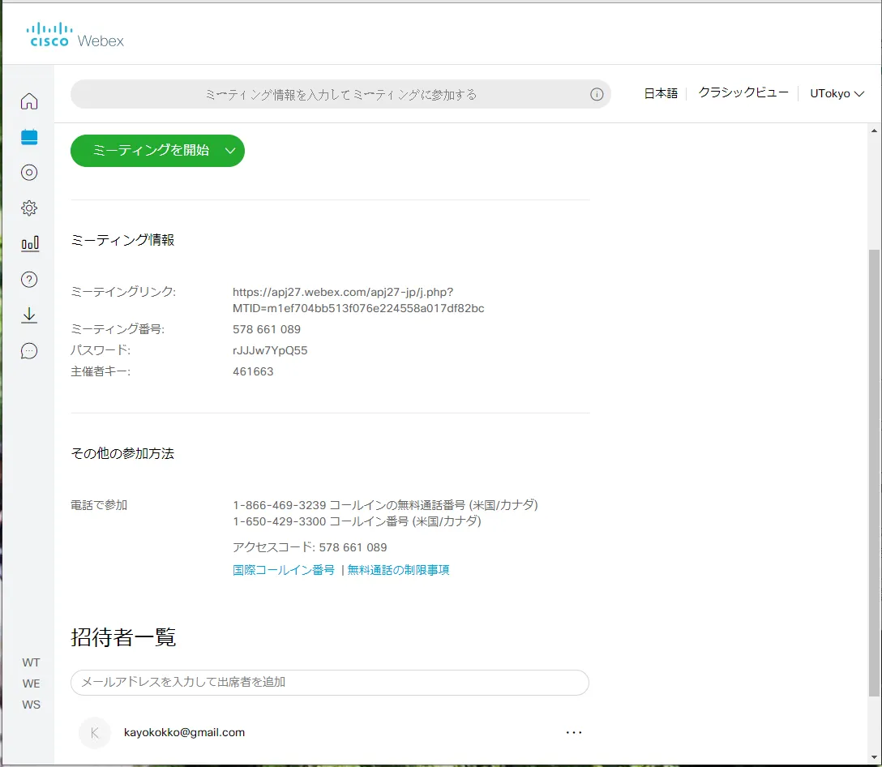The image size is (882, 767).
Task: Open Help using the question mark icon
Action: [x=29, y=279]
